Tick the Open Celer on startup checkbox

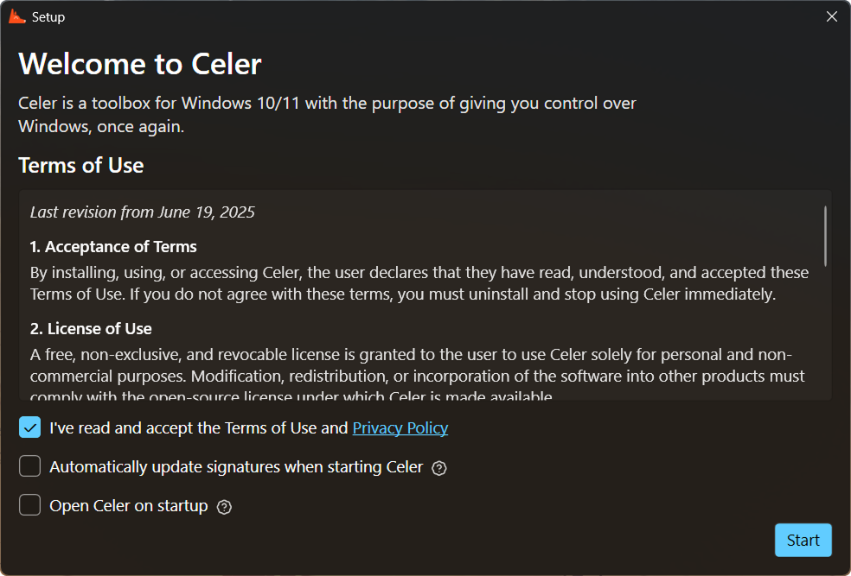pos(30,505)
